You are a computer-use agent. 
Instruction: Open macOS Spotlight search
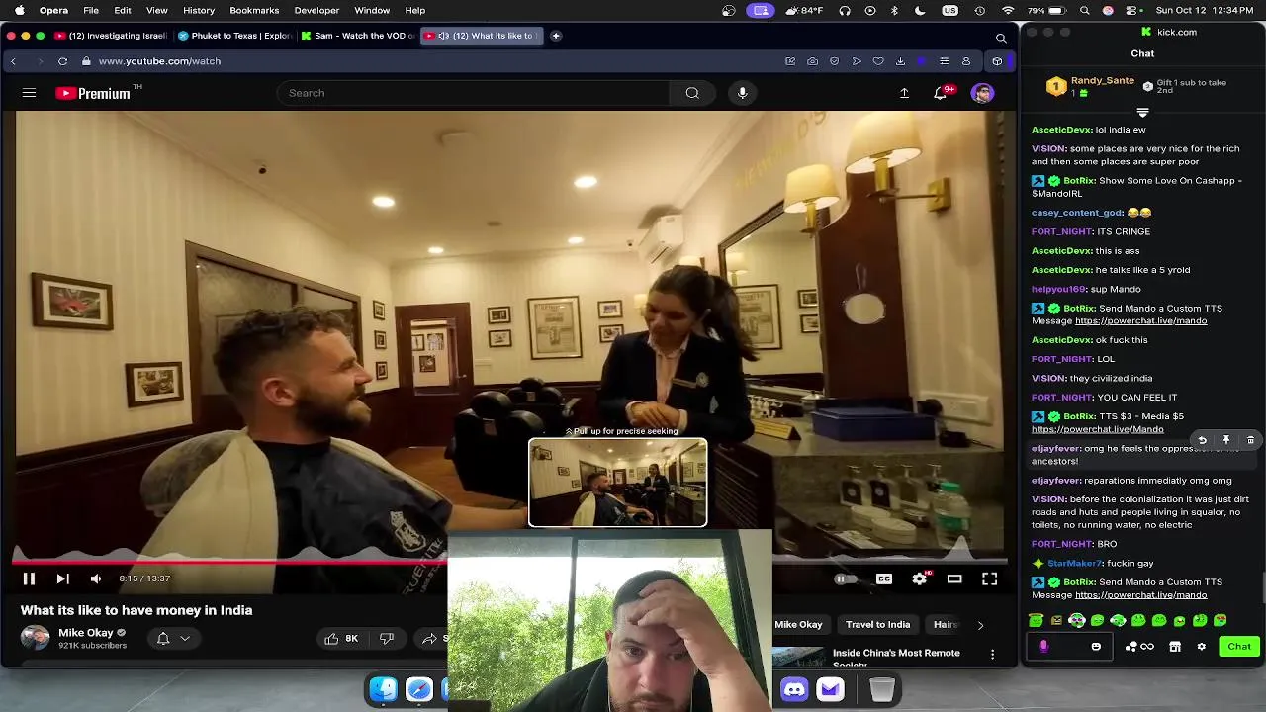pyautogui.click(x=1085, y=10)
